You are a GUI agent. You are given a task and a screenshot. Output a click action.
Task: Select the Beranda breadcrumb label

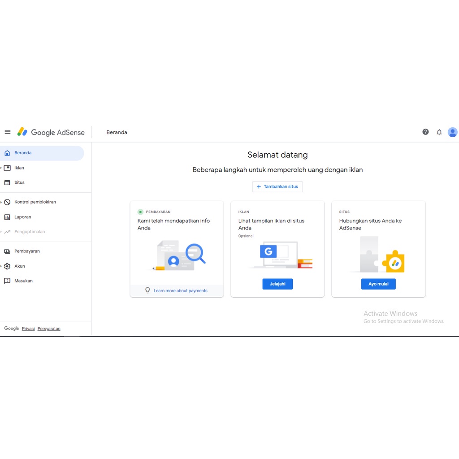(117, 132)
